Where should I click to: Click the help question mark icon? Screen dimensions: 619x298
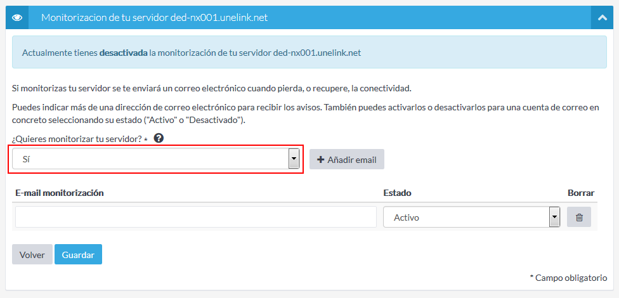[159, 138]
